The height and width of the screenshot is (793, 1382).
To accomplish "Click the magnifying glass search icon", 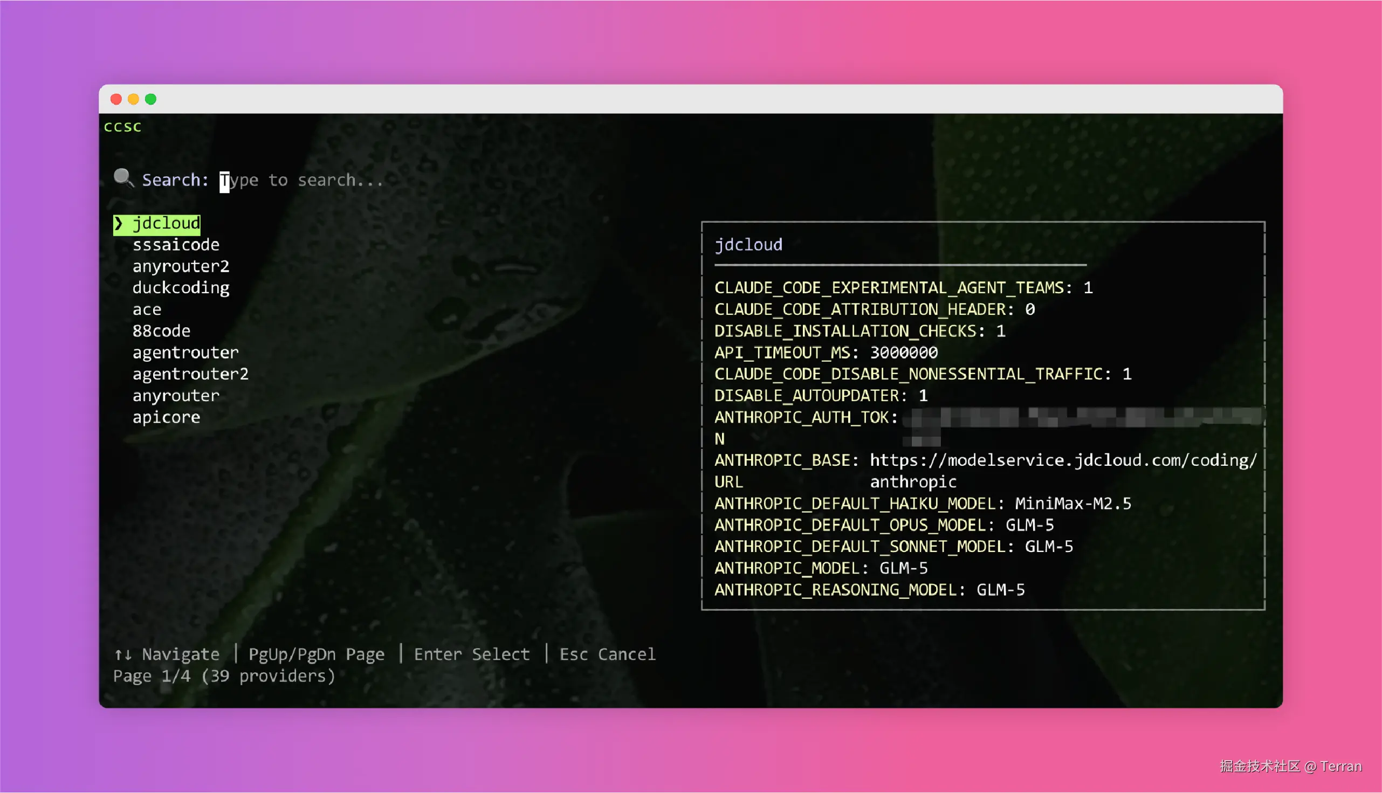I will pos(123,178).
